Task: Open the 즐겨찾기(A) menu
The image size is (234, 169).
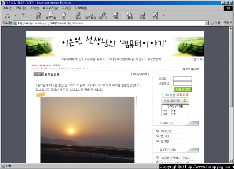Action: click(50, 8)
